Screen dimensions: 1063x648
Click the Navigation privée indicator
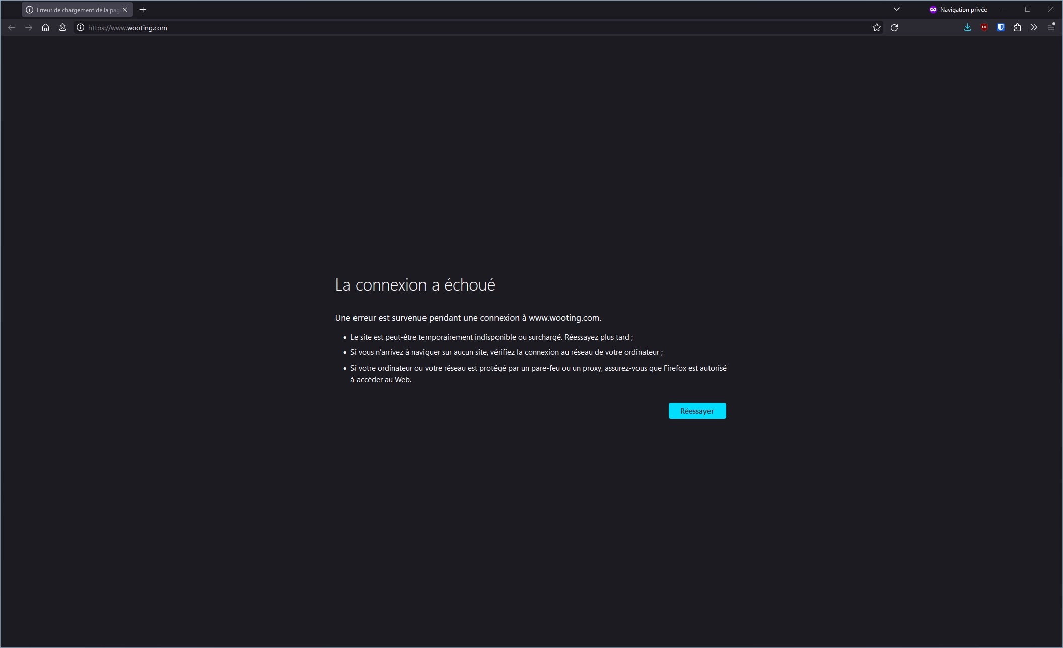pos(958,10)
